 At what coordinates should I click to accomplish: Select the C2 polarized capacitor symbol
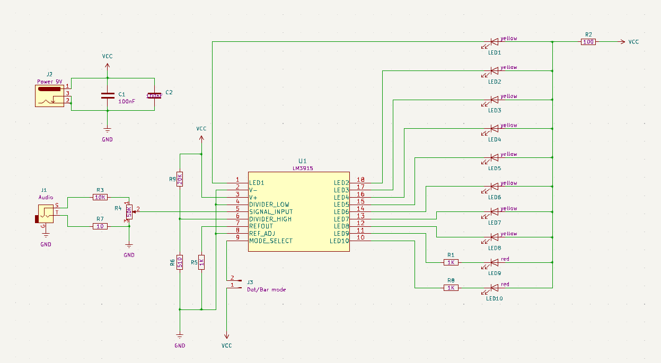[154, 95]
